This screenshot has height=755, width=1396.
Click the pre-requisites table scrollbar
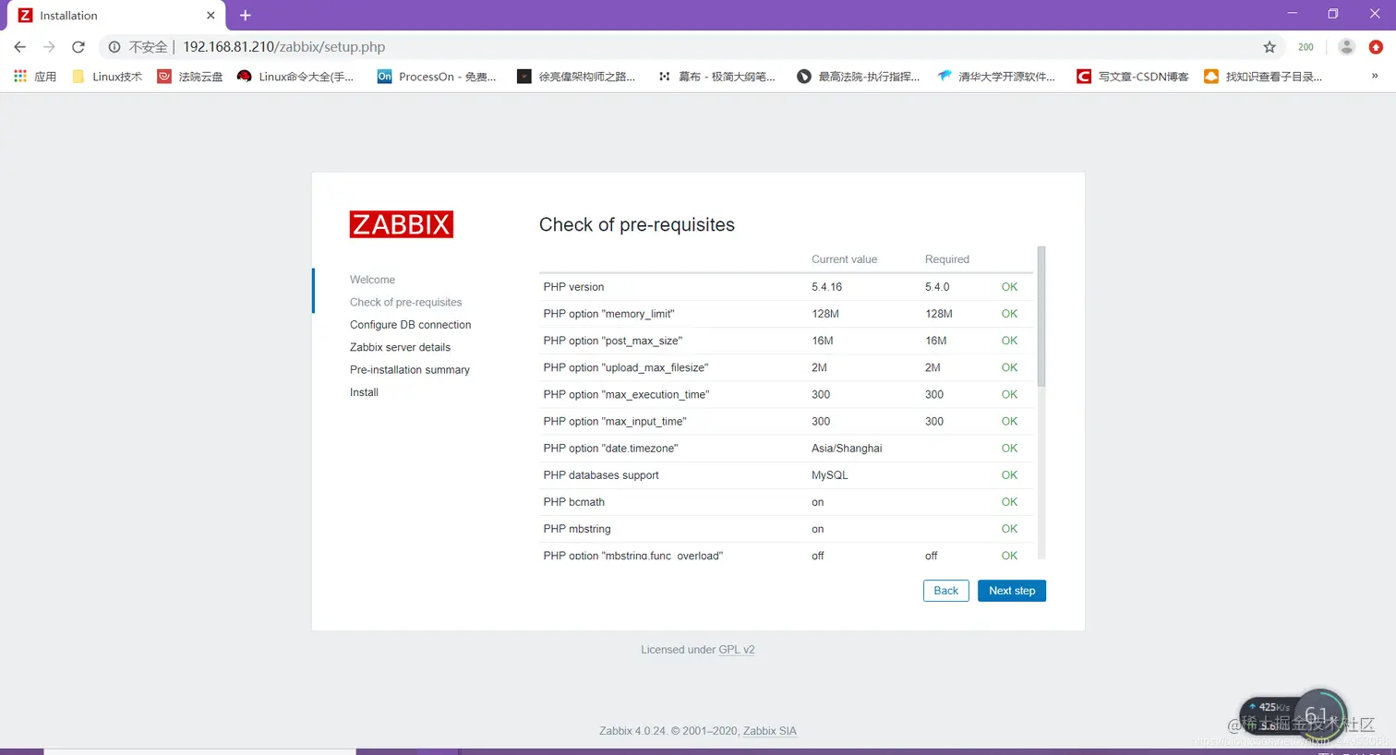click(1041, 317)
